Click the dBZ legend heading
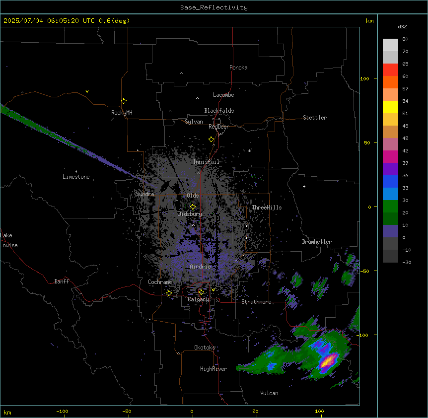428x418 pixels. [x=402, y=26]
